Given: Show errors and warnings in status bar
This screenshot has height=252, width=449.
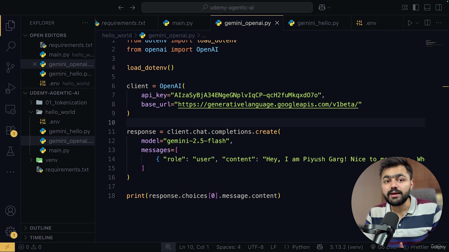Looking at the screenshot, I should [x=30, y=247].
